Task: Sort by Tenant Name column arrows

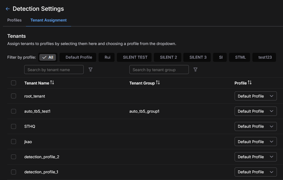Action: (52, 83)
